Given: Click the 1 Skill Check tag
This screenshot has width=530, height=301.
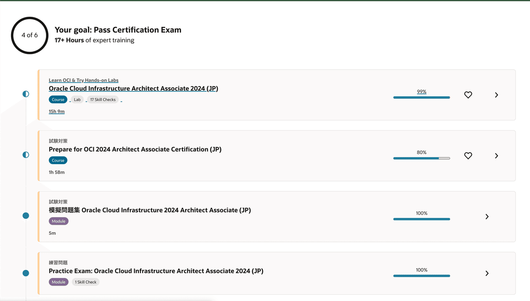Looking at the screenshot, I should [x=86, y=282].
